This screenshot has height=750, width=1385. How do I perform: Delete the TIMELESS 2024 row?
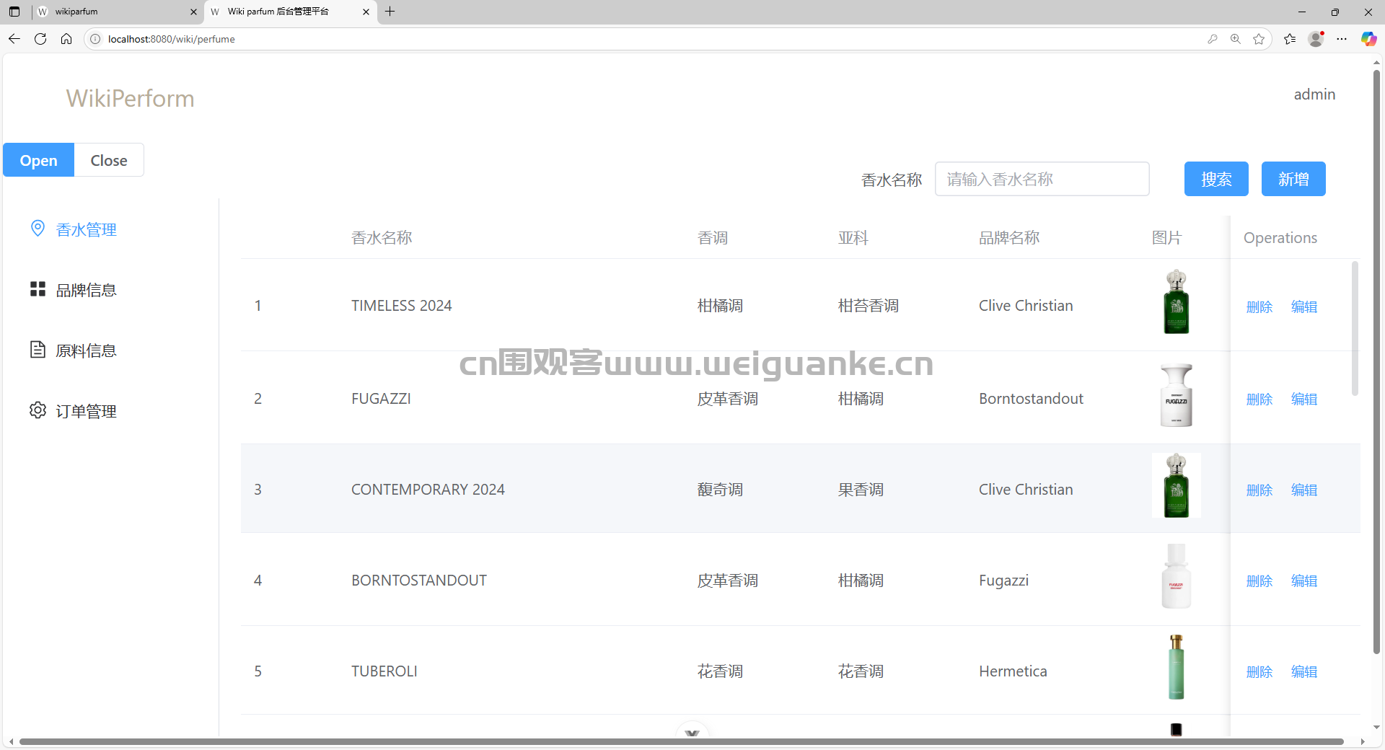[1259, 306]
